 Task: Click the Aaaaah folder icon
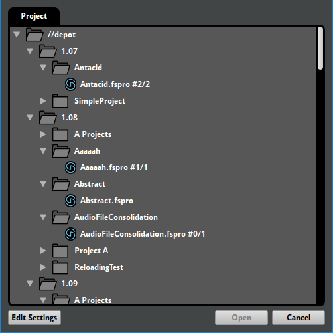tap(61, 151)
